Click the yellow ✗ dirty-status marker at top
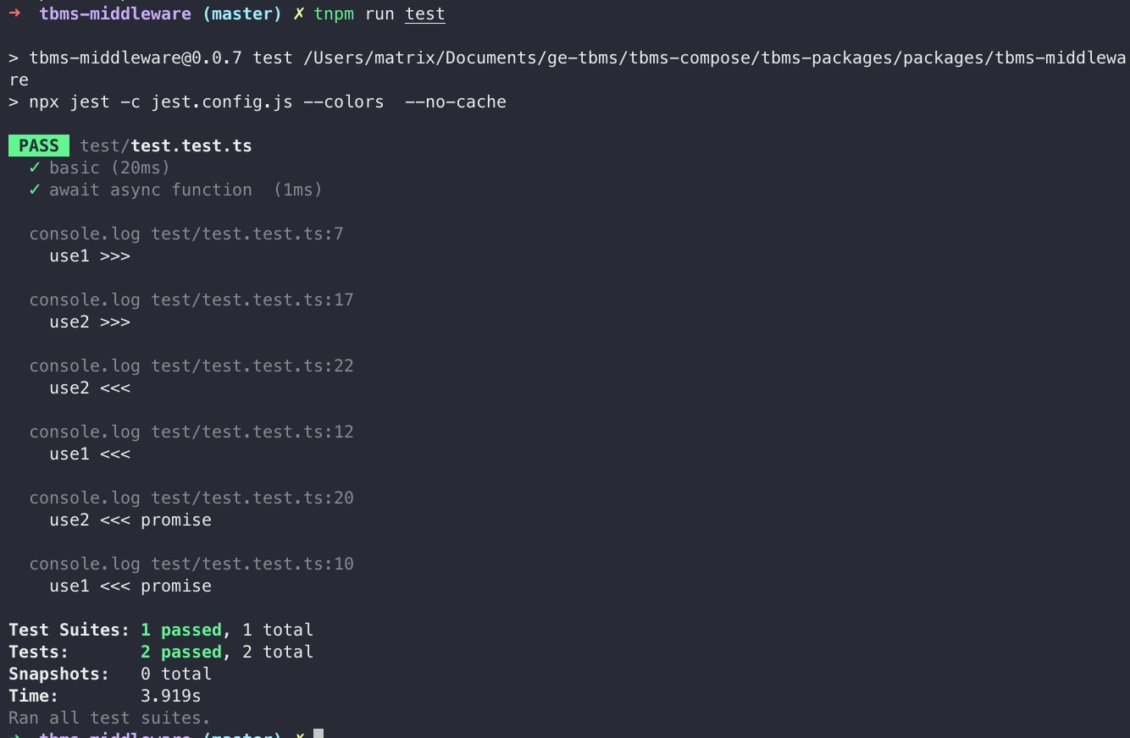The image size is (1130, 738). 299,14
